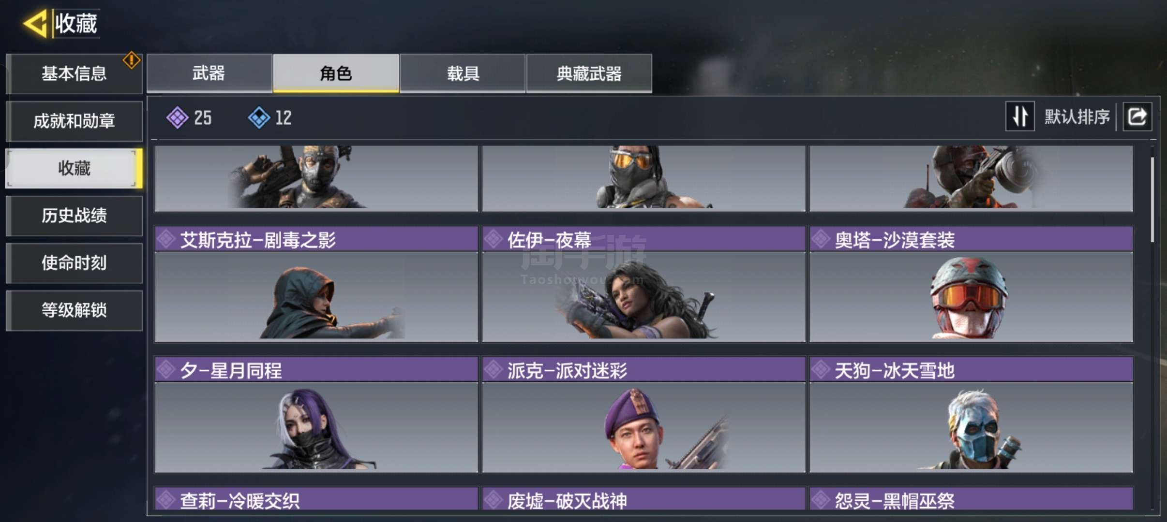Open the 历史战绩 section
Viewport: 1167px width, 522px height.
pos(74,216)
